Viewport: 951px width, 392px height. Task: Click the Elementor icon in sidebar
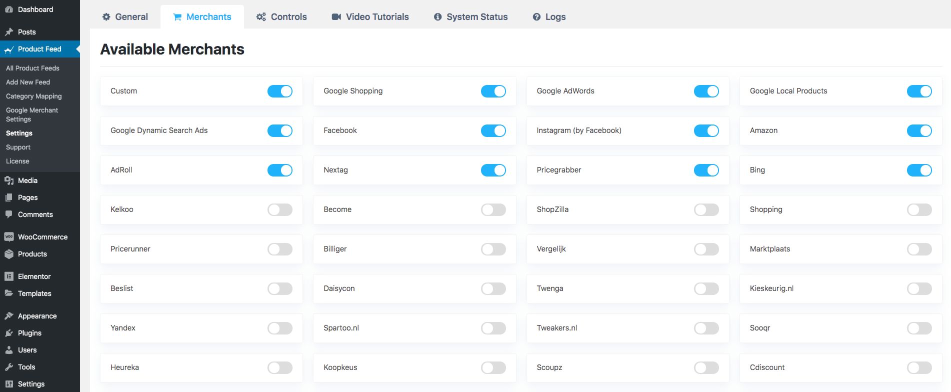[x=9, y=276]
